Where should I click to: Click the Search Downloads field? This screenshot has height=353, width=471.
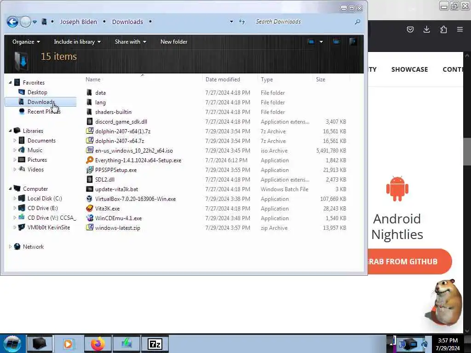click(304, 22)
